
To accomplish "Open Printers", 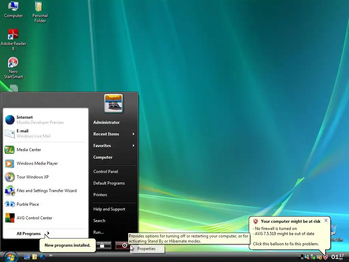I will pos(114,195).
